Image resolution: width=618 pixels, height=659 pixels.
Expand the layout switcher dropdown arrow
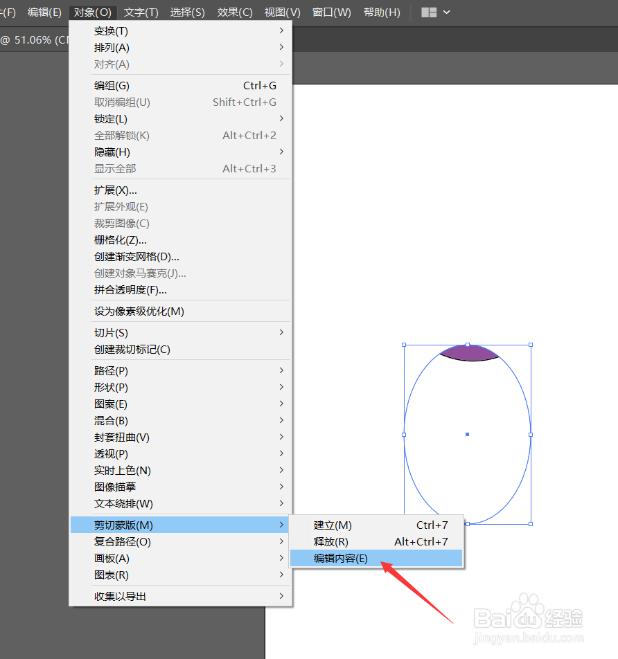tap(446, 12)
